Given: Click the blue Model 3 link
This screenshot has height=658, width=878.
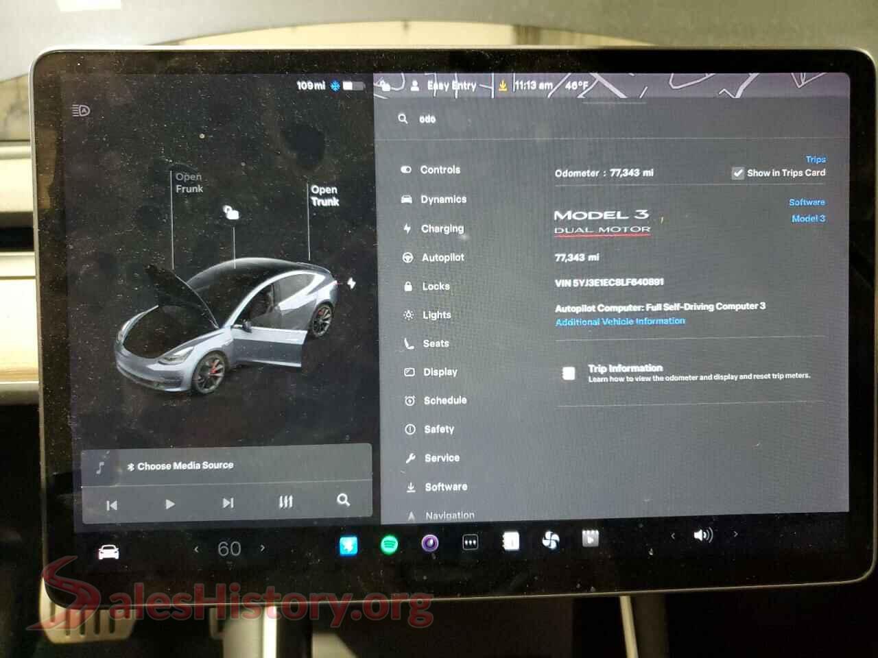Looking at the screenshot, I should pos(808,219).
